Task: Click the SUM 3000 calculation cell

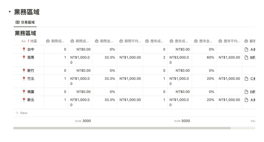Action: click(83, 121)
